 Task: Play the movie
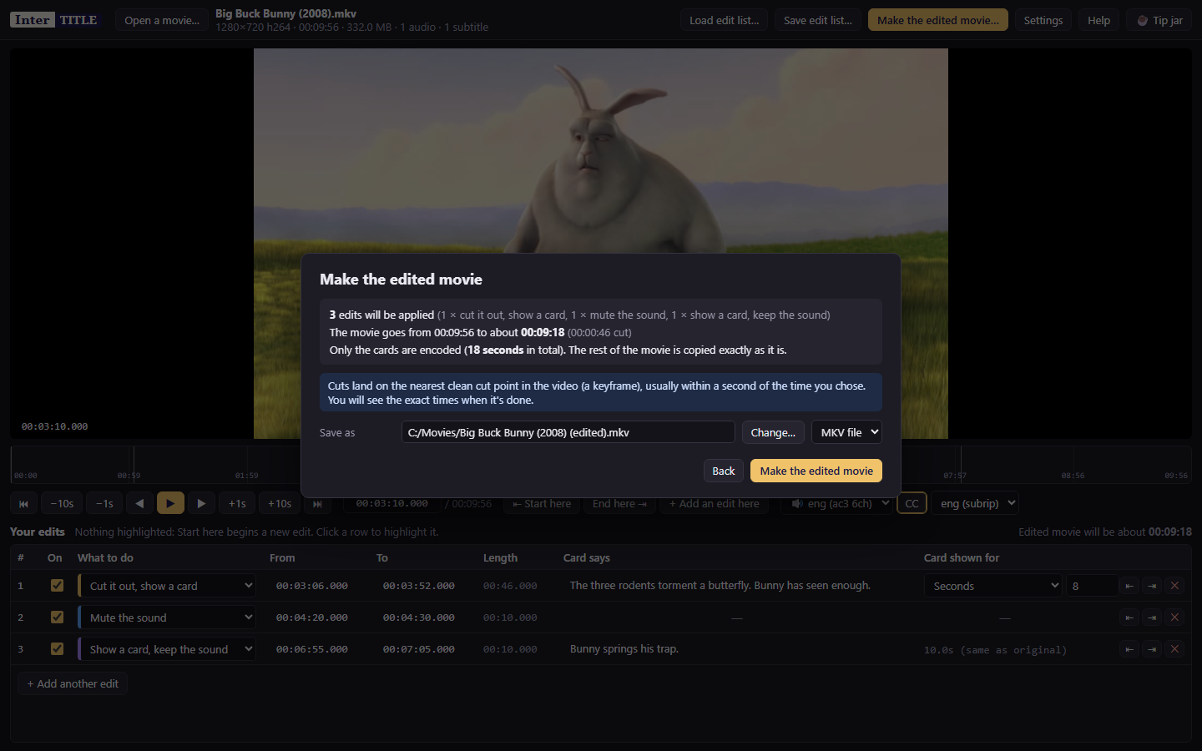point(170,503)
